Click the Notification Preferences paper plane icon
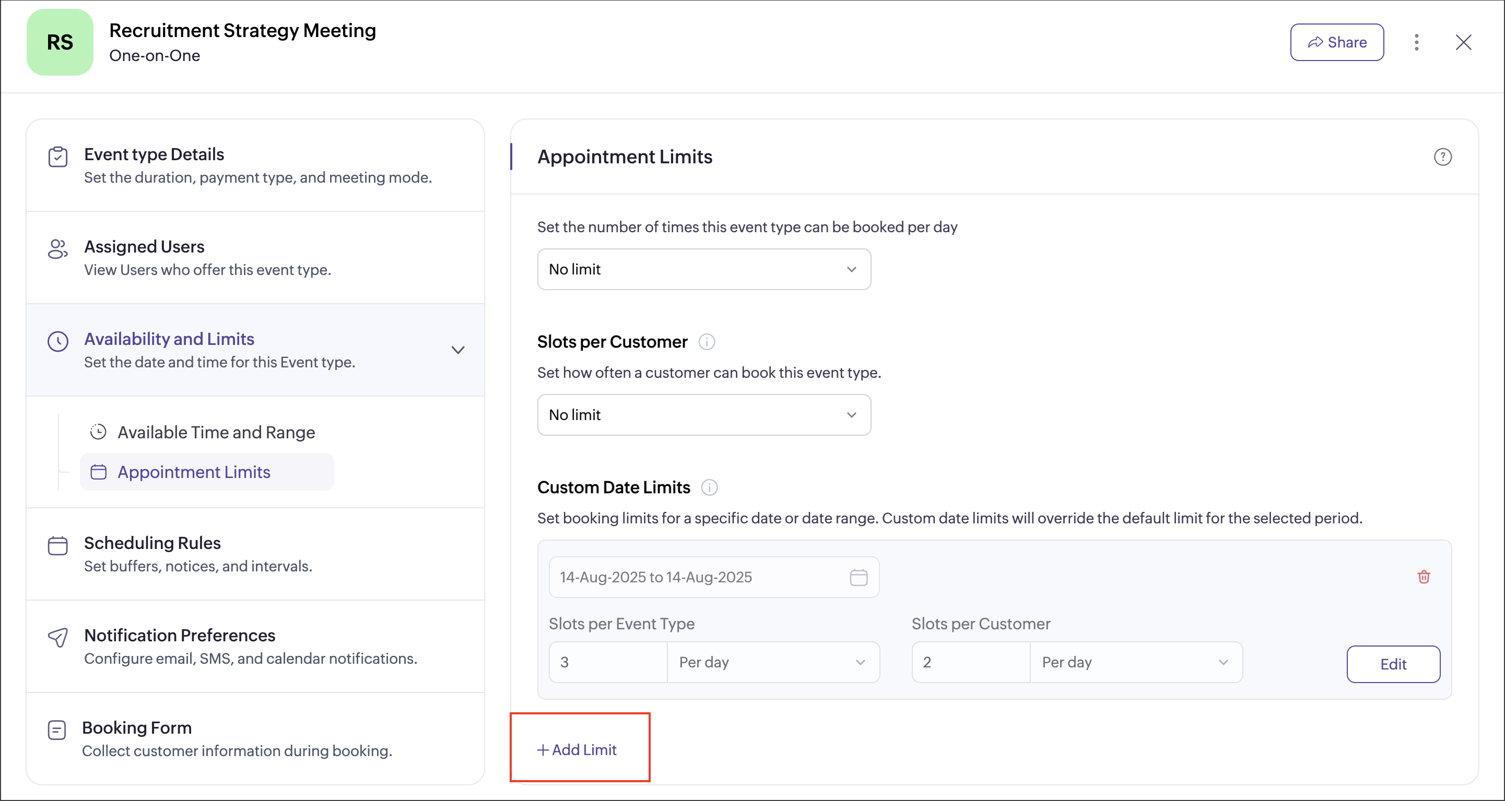The height and width of the screenshot is (801, 1505). coord(57,637)
